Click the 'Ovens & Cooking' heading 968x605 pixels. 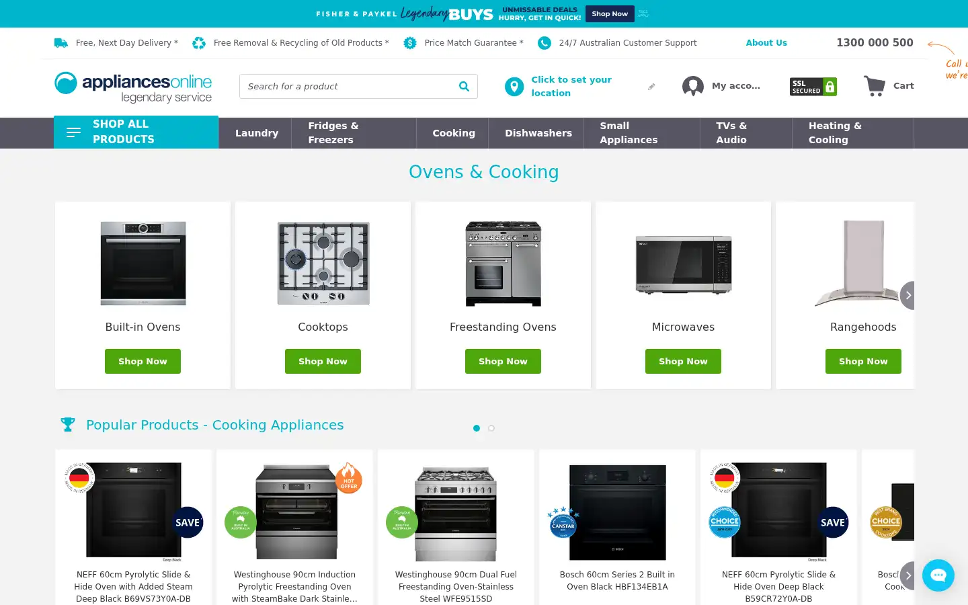[484, 172]
